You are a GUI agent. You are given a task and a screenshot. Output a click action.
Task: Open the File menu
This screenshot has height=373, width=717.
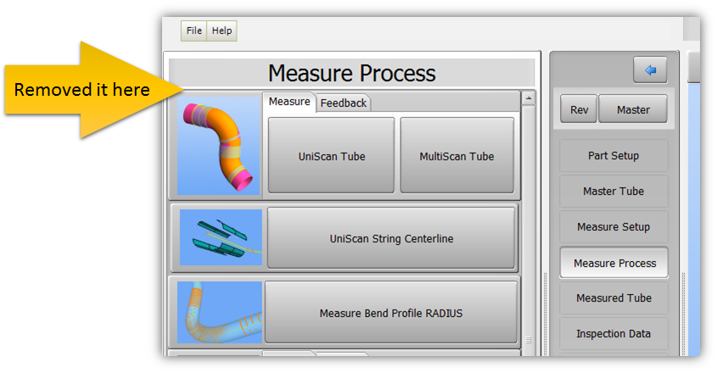point(194,31)
